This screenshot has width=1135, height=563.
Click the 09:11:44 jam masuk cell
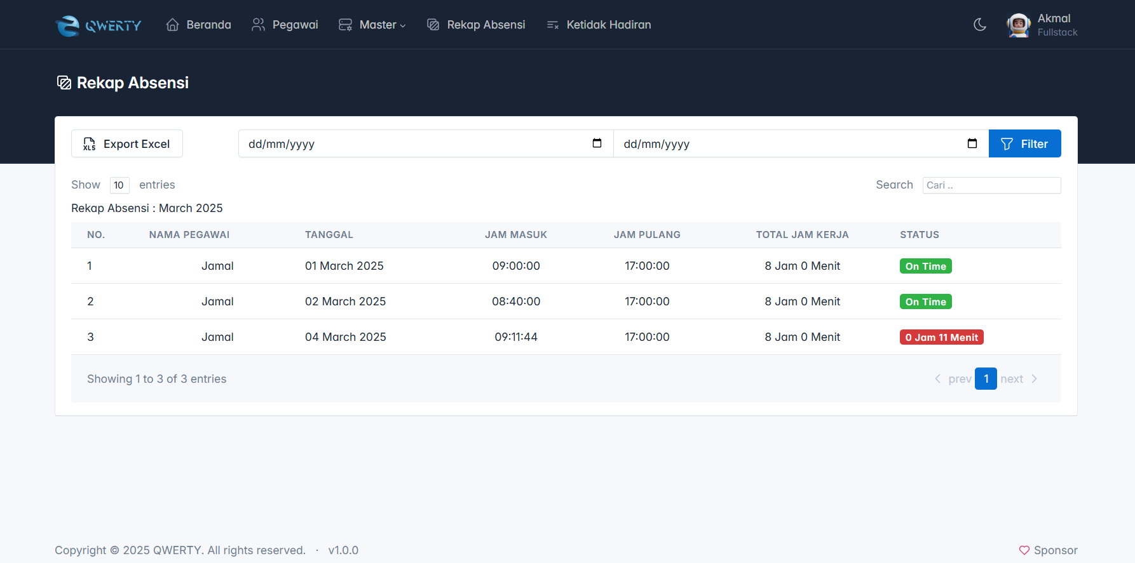[516, 337]
